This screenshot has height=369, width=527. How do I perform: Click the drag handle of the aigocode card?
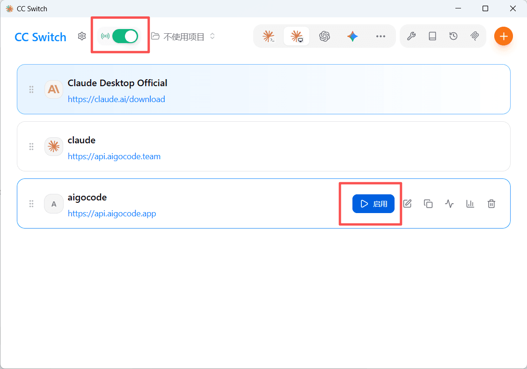click(x=31, y=204)
